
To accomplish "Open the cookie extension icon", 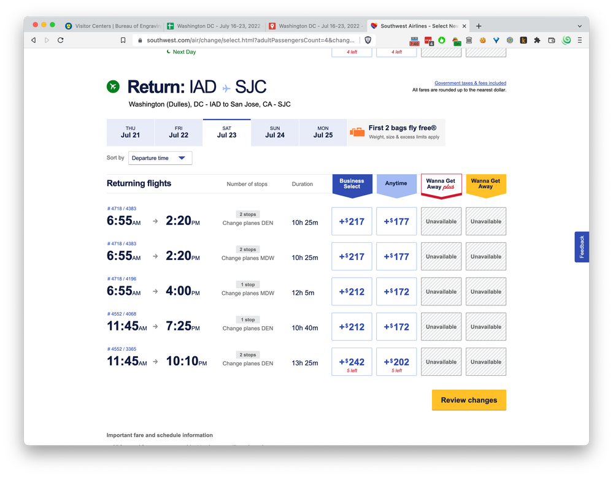I will (483, 40).
